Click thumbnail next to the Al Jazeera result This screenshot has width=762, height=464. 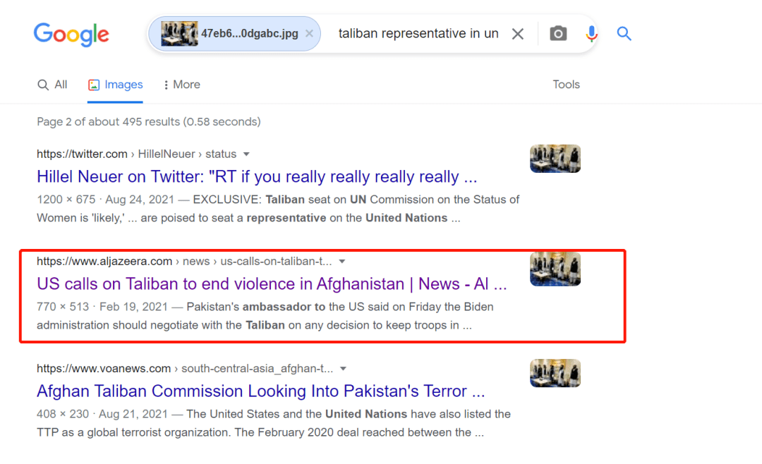[x=555, y=269]
